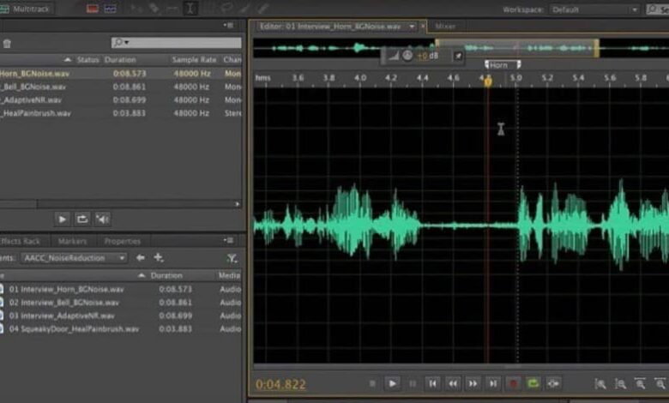
Task: Click the trash icon in Files panel
Action: 7,44
